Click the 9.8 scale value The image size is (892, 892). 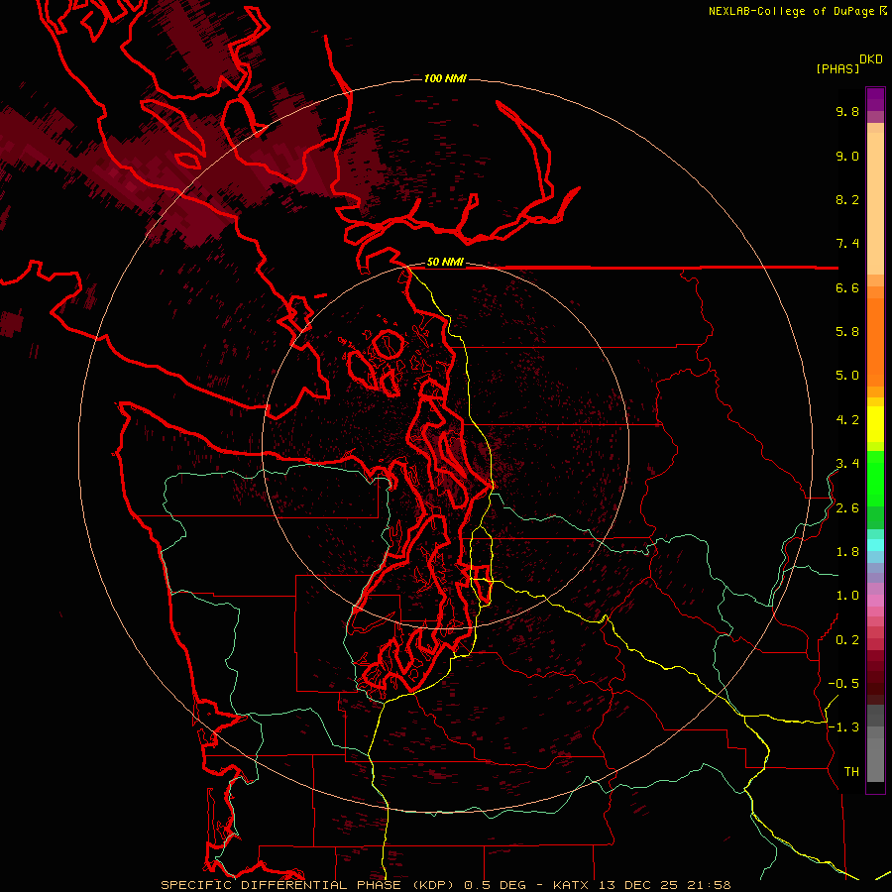(x=847, y=112)
